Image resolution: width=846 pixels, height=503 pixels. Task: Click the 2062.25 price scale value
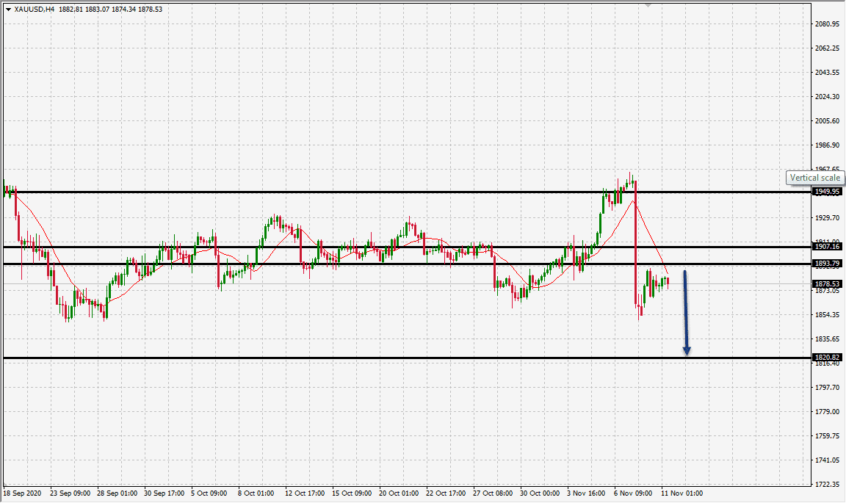click(x=827, y=48)
